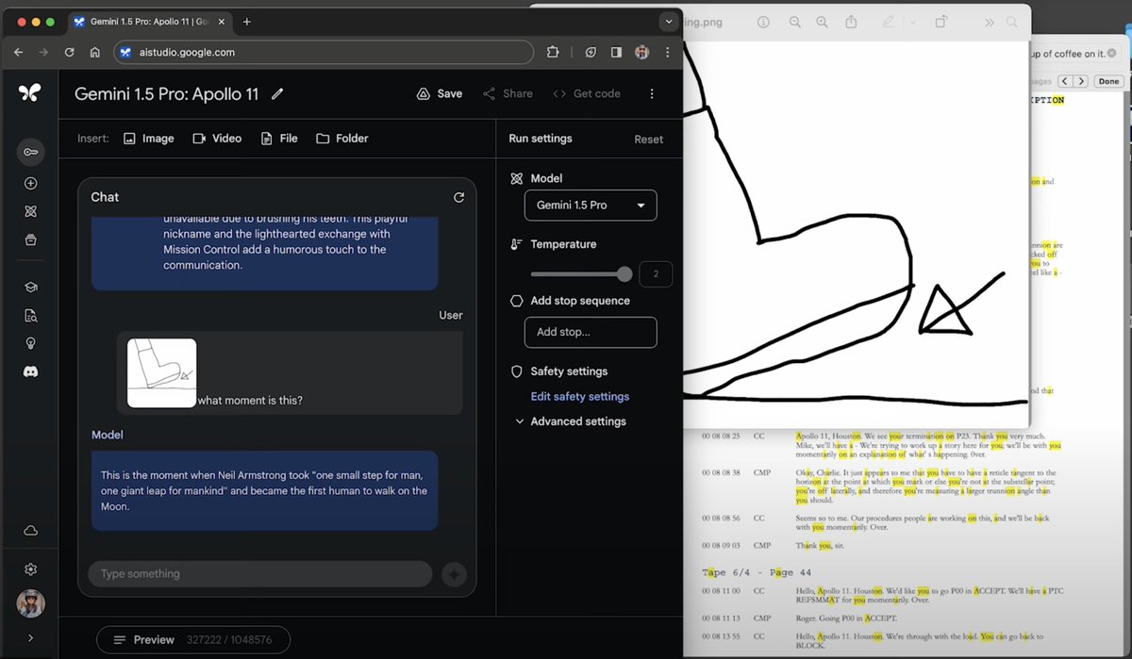Zoom in in Preview image window
Screen dimensions: 1132x659
point(823,22)
